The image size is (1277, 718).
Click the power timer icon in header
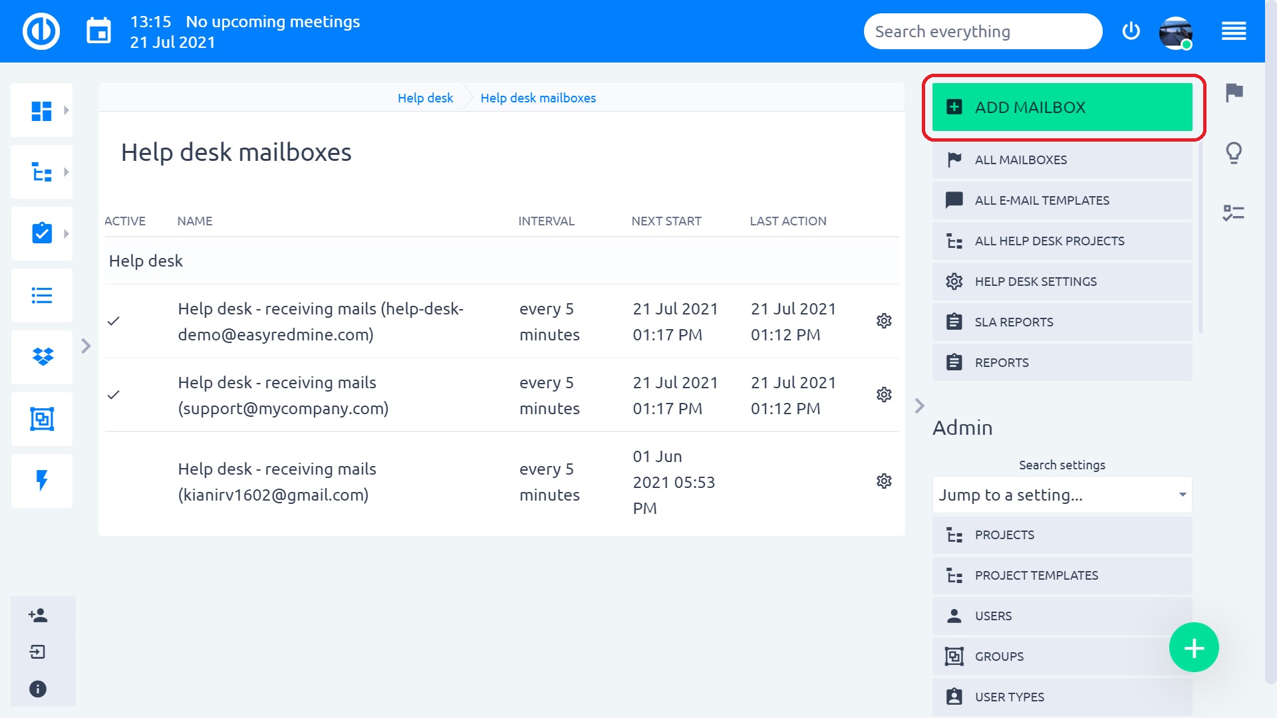point(1131,31)
